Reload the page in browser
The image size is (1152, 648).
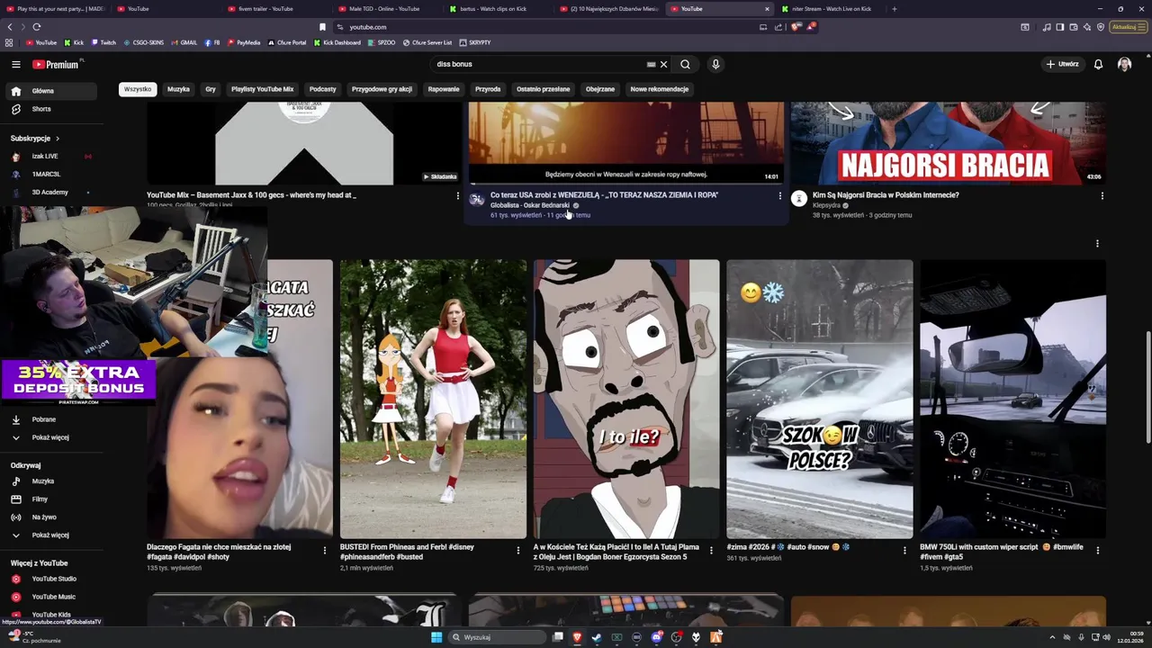pos(37,27)
